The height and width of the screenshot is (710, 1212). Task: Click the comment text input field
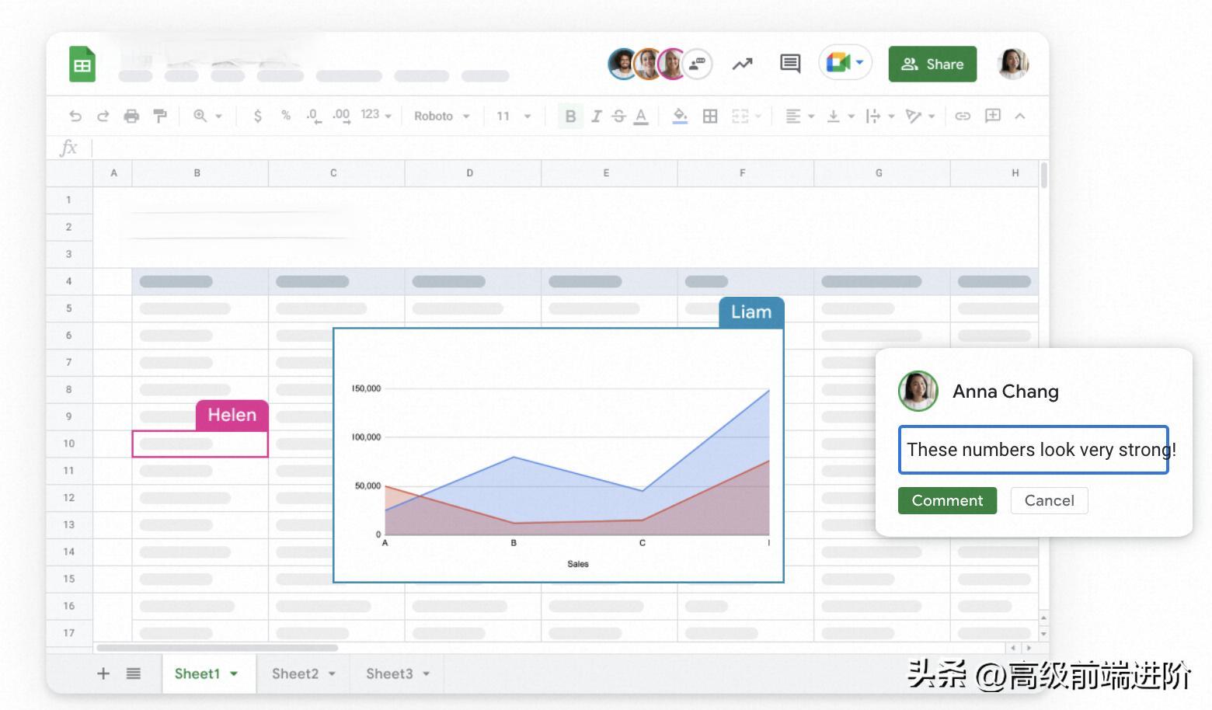tap(1033, 450)
